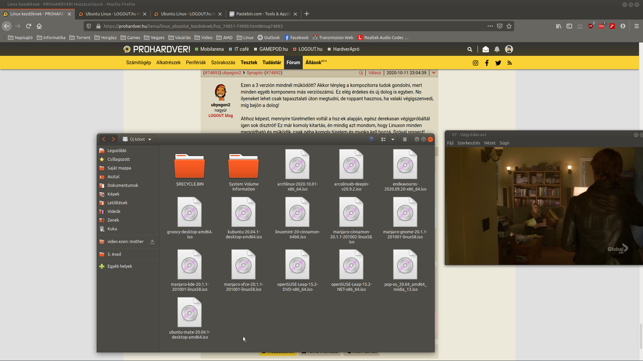Image resolution: width=643 pixels, height=361 pixels.
Task: Open Horgász bookmarks folder
Action: tap(105, 37)
